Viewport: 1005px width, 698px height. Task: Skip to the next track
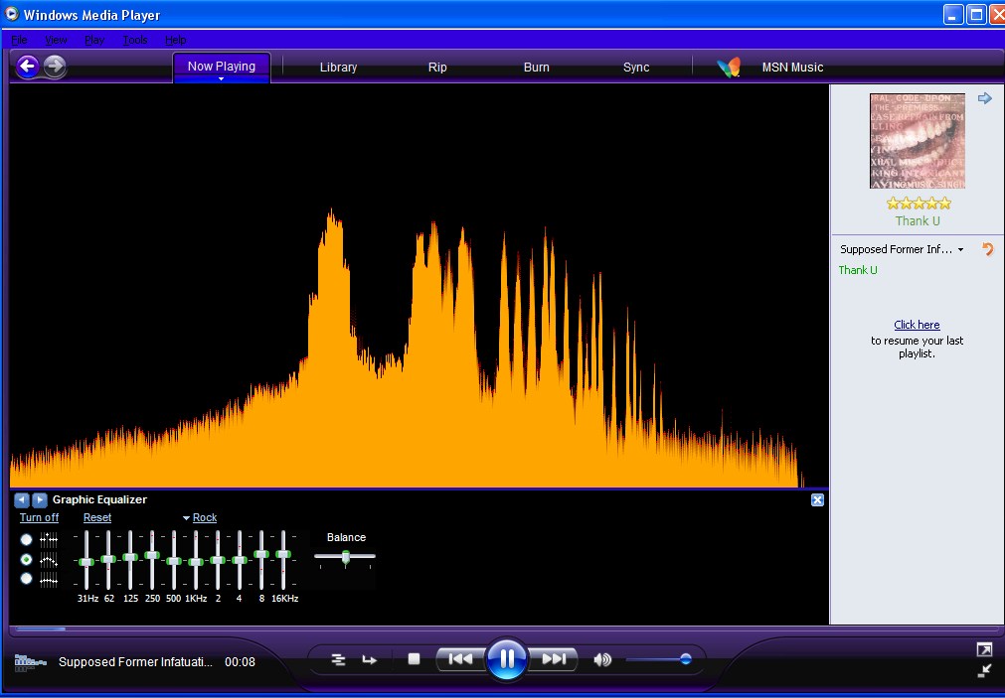(x=554, y=659)
